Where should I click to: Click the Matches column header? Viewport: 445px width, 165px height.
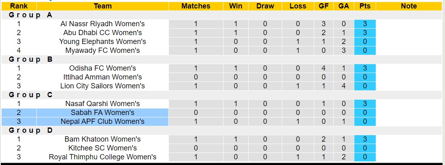coord(196,6)
